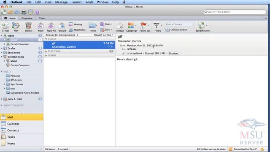Switch to the Organize tab

point(27,18)
